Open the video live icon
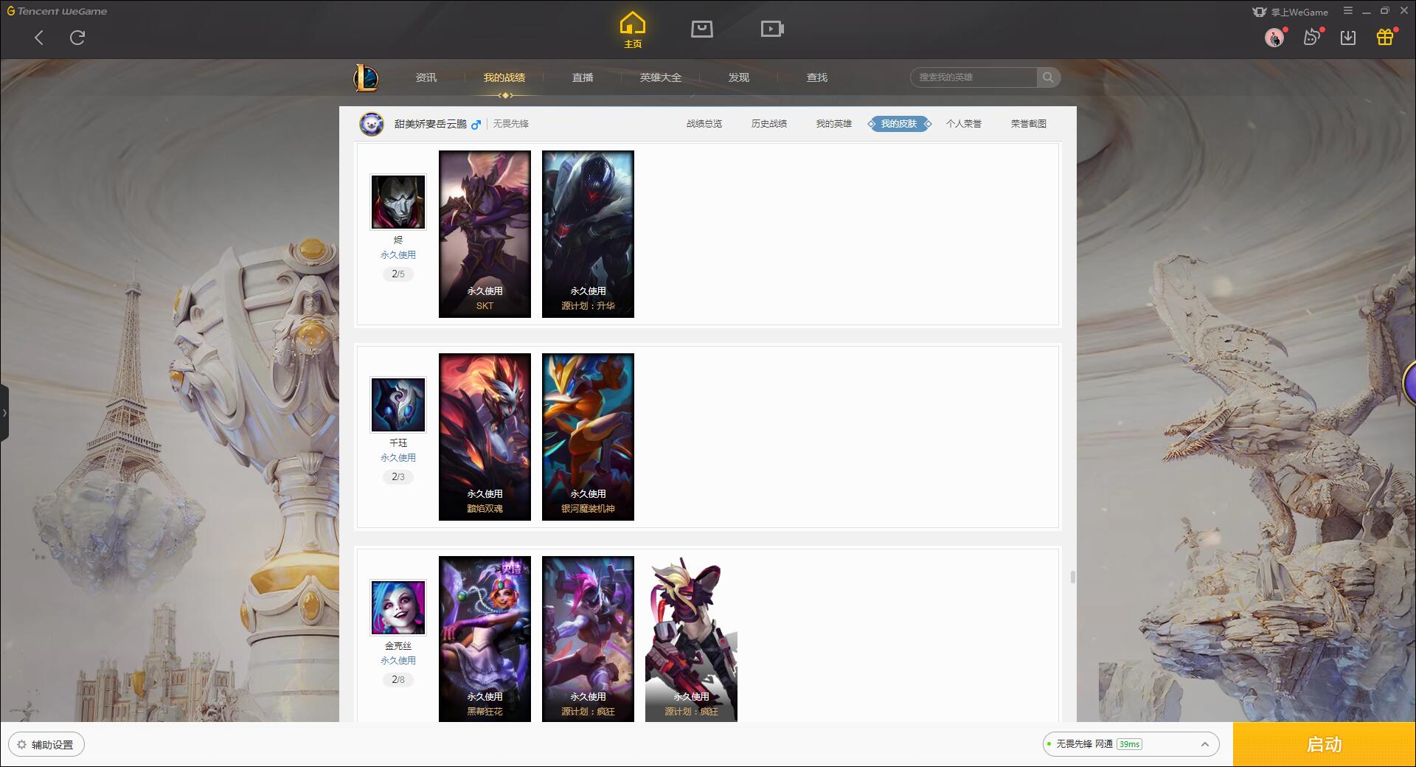The width and height of the screenshot is (1416, 767). point(772,29)
